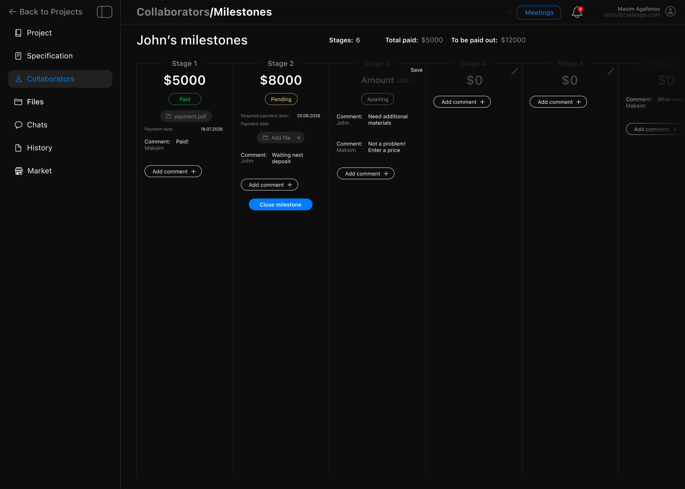The width and height of the screenshot is (685, 489).
Task: Open the Specification section
Action: pos(60,56)
